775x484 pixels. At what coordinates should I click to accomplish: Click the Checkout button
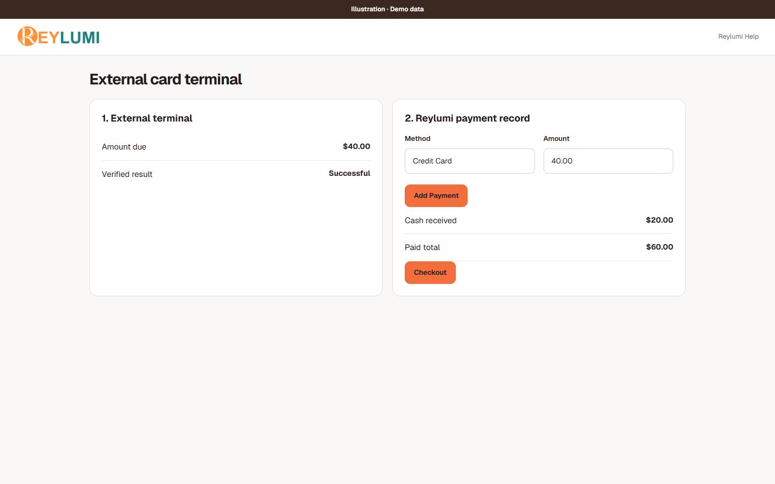click(430, 273)
